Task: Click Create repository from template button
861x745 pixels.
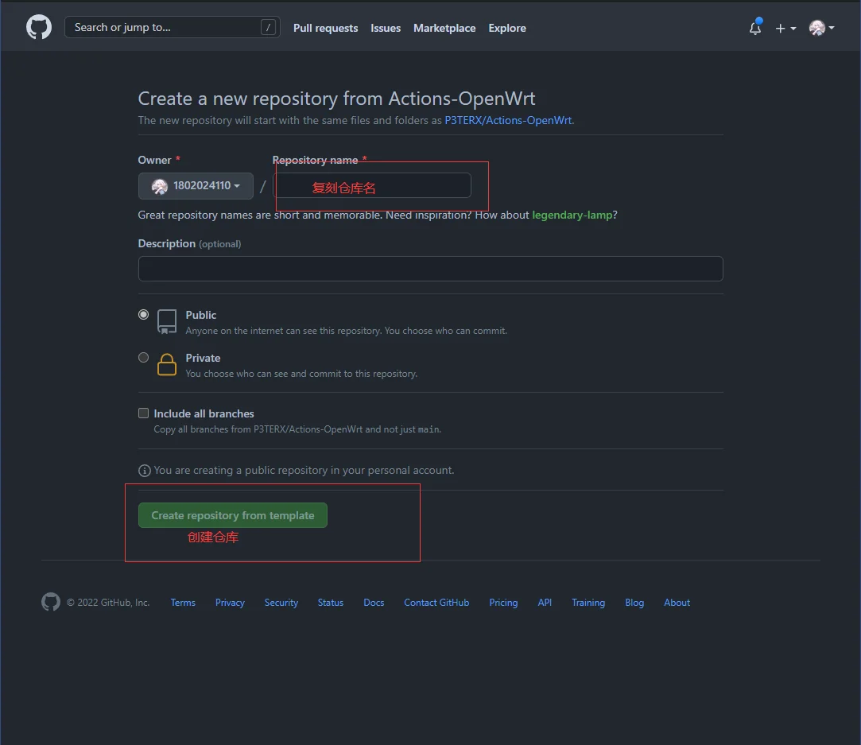Action: tap(233, 515)
